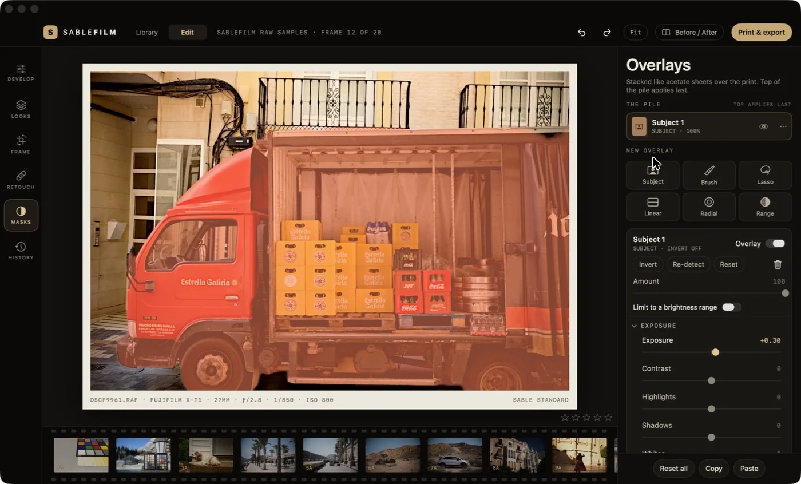Select the Frame crop tool
The height and width of the screenshot is (484, 801).
coord(21,144)
